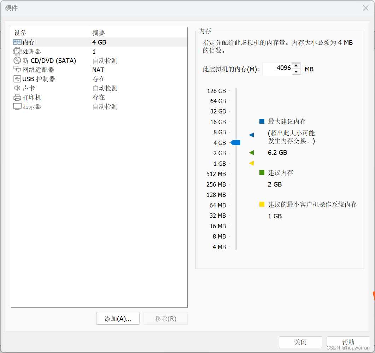Set memory slider to 8 GB mark
Viewport: 375px width, 353px height.
236,132
